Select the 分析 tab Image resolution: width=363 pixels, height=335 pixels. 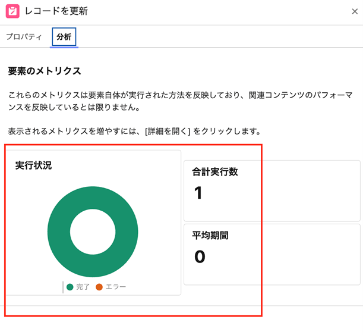pos(64,37)
